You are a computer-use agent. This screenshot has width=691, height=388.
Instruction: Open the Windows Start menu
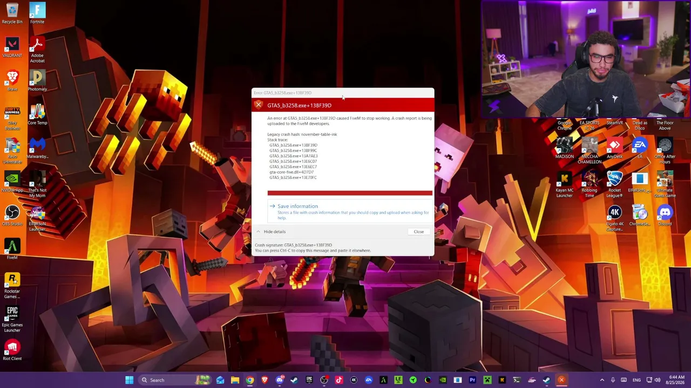pyautogui.click(x=129, y=380)
